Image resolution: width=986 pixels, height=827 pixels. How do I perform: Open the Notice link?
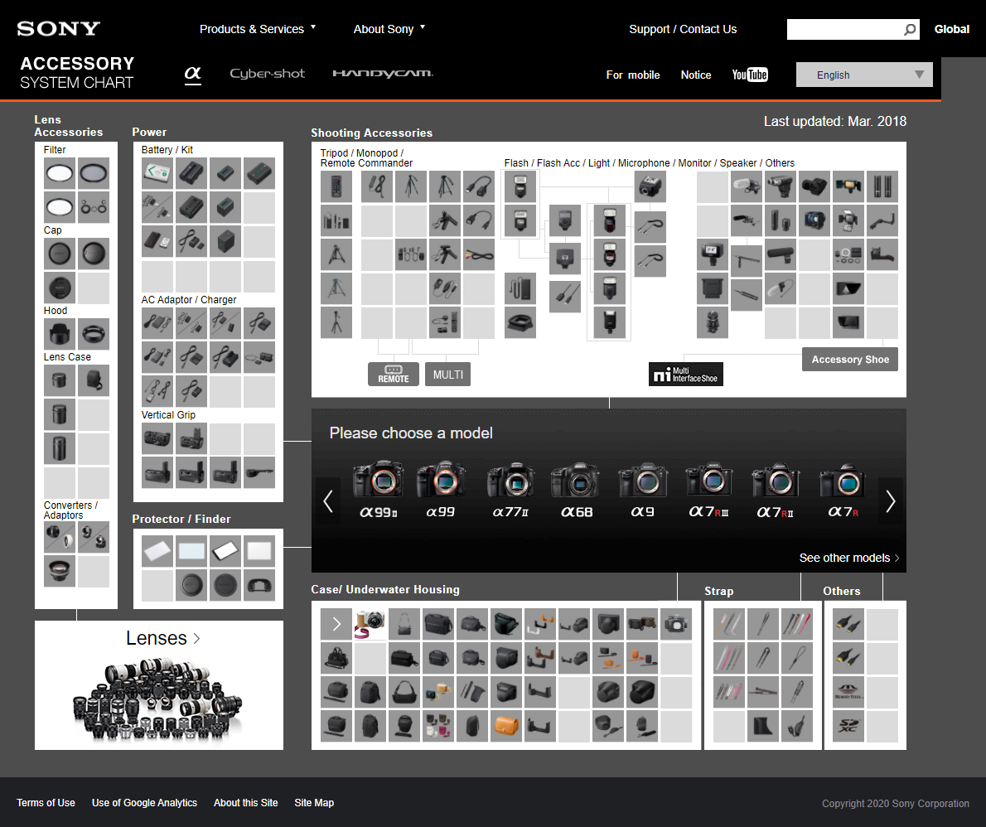[695, 75]
